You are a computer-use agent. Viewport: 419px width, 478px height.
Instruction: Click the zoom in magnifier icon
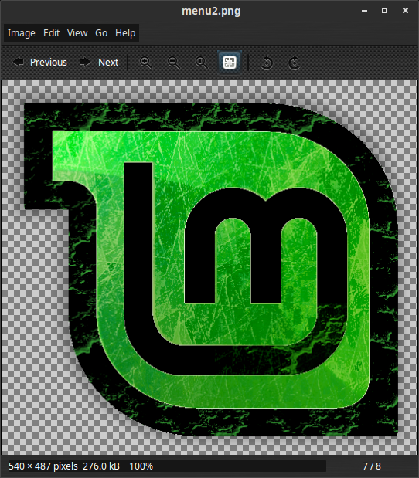point(145,63)
